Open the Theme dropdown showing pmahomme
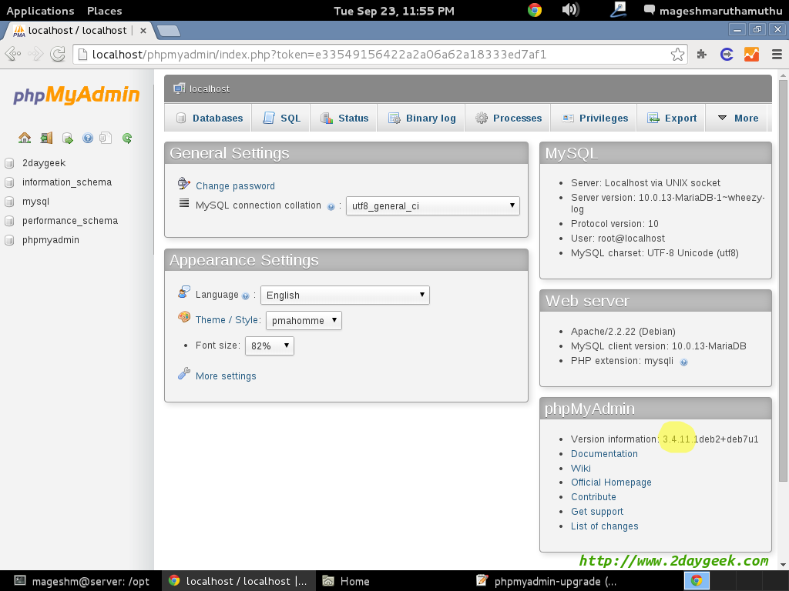The image size is (789, 591). tap(304, 320)
